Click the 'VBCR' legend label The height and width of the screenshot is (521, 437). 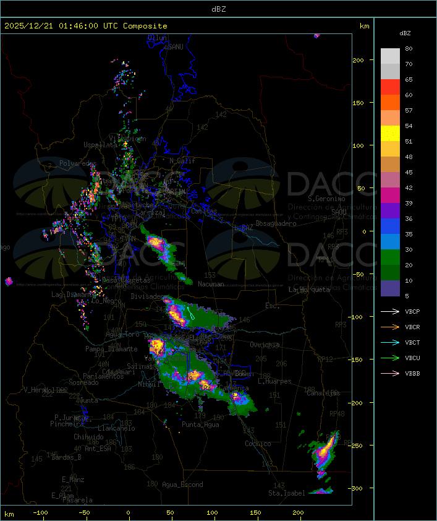click(x=412, y=327)
